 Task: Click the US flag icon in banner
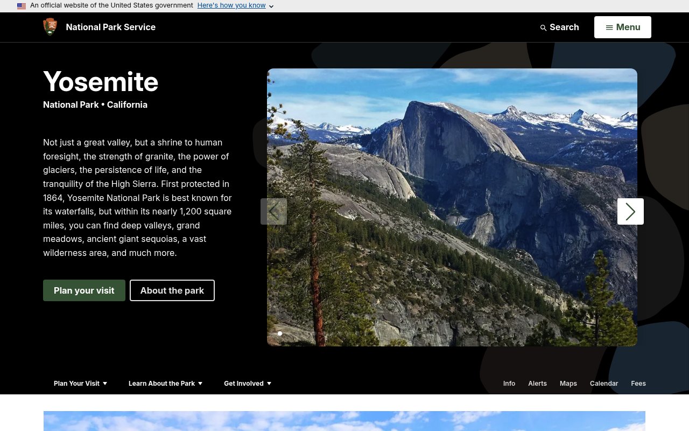click(x=22, y=6)
